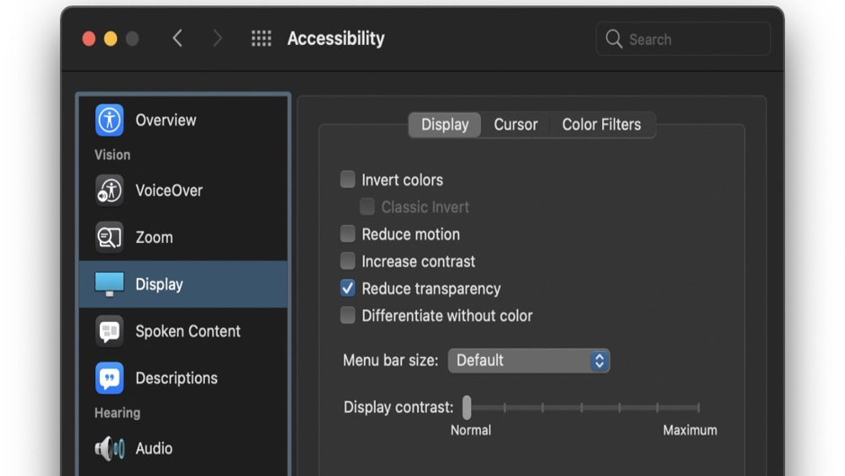Enable the Invert colors checkbox

348,180
